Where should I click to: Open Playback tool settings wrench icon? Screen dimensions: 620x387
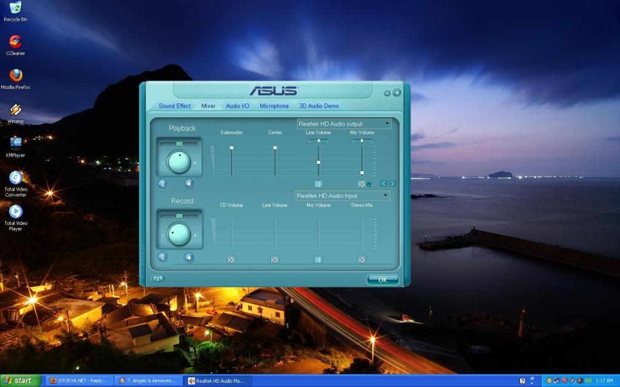pyautogui.click(x=162, y=183)
